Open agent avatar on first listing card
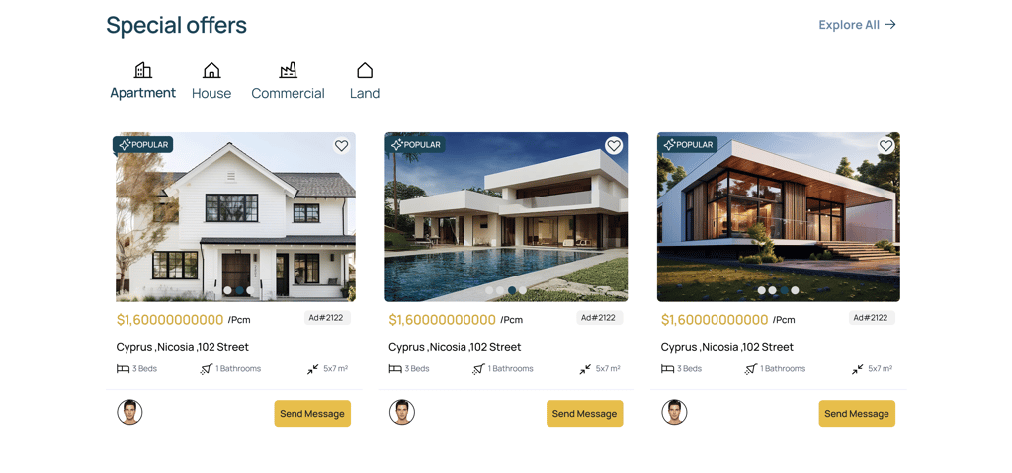This screenshot has width=1012, height=473. 129,412
